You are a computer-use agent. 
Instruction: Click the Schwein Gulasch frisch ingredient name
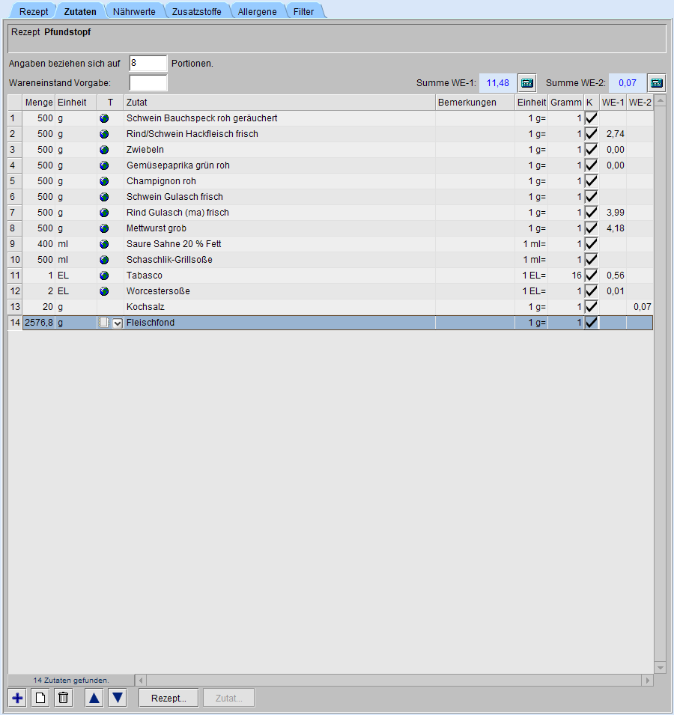[x=174, y=197]
